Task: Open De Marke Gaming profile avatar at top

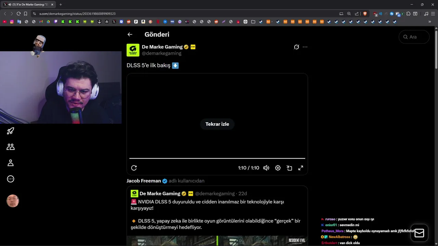Action: tap(133, 50)
